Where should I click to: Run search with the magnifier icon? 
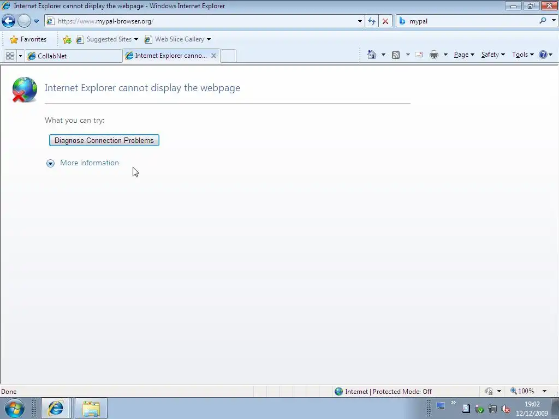tap(543, 21)
